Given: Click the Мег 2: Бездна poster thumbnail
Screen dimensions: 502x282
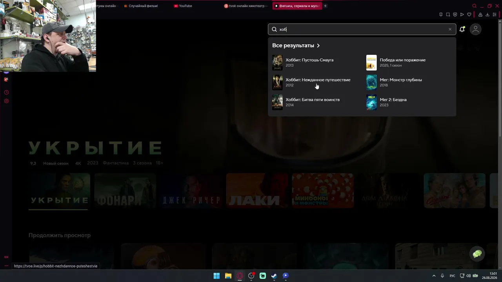Looking at the screenshot, I should coord(371,102).
